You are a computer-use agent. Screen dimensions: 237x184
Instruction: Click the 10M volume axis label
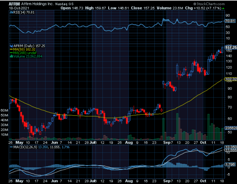pyautogui.click(x=4, y=135)
